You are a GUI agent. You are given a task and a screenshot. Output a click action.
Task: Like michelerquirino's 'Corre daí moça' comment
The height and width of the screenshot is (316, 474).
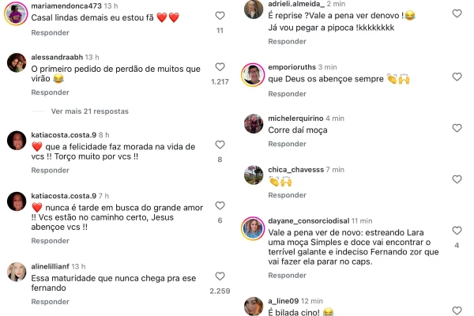(x=457, y=128)
